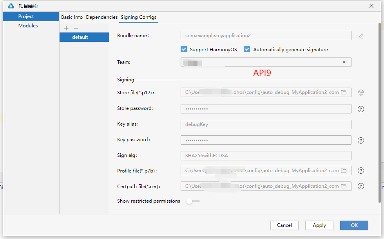Browse for Profile file folder icon
This screenshot has width=384, height=239.
[344, 171]
